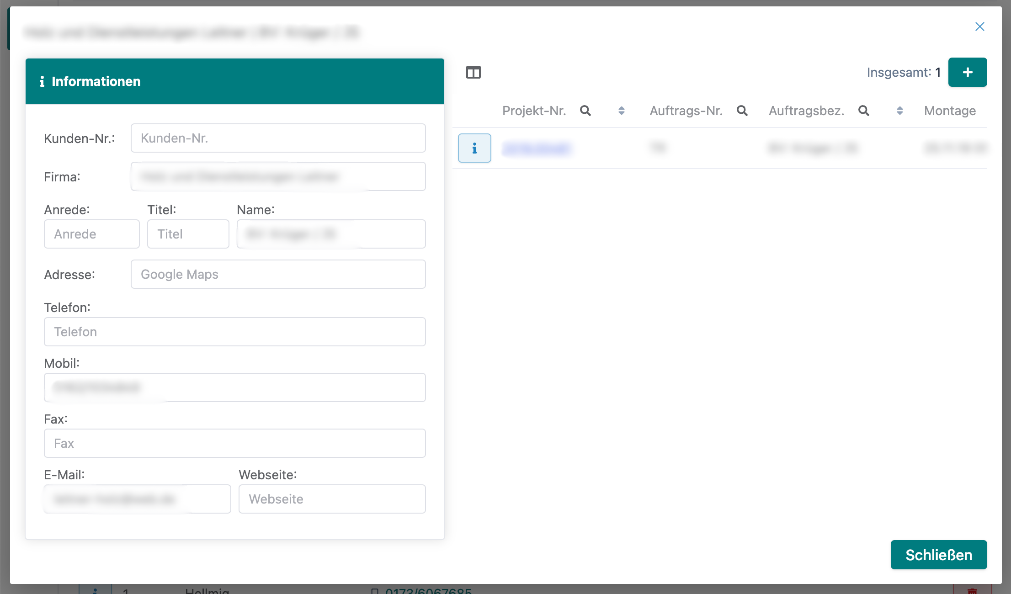Open the info button in table row
Screen dimensions: 1011x594
pyautogui.click(x=474, y=148)
